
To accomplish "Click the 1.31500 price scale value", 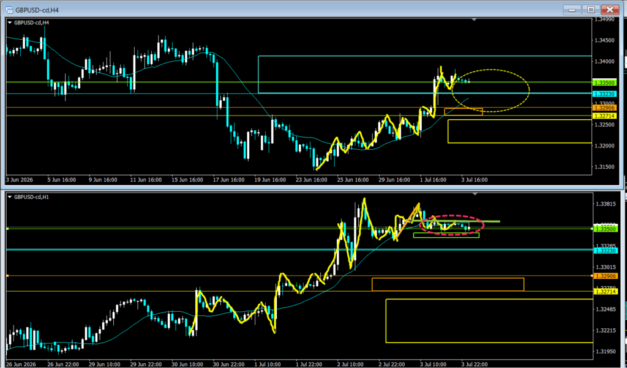I will click(x=604, y=166).
